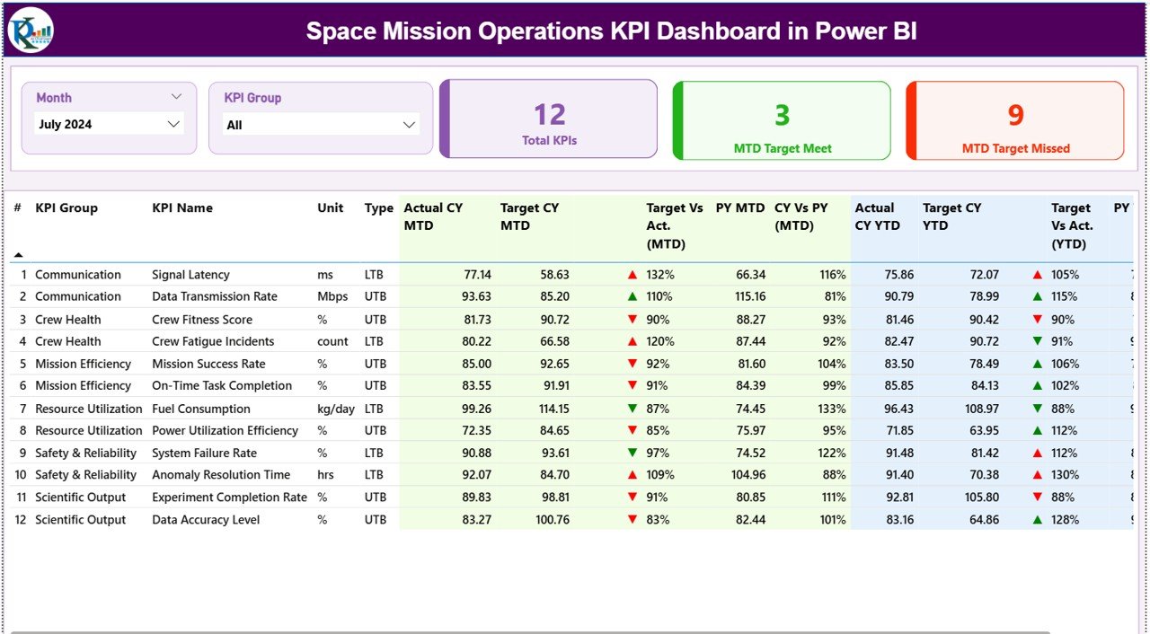
Task: Click red down arrow beside Crew Fitness Score 90%
Action: tap(632, 319)
